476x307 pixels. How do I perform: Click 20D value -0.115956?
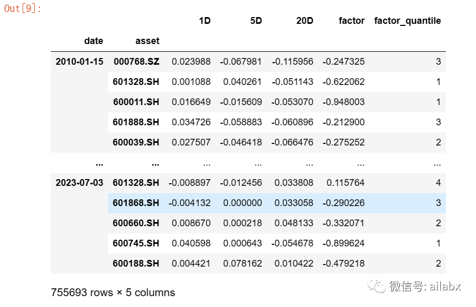tap(292, 62)
